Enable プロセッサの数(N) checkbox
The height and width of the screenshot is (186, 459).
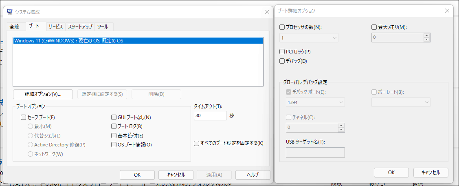pyautogui.click(x=282, y=27)
